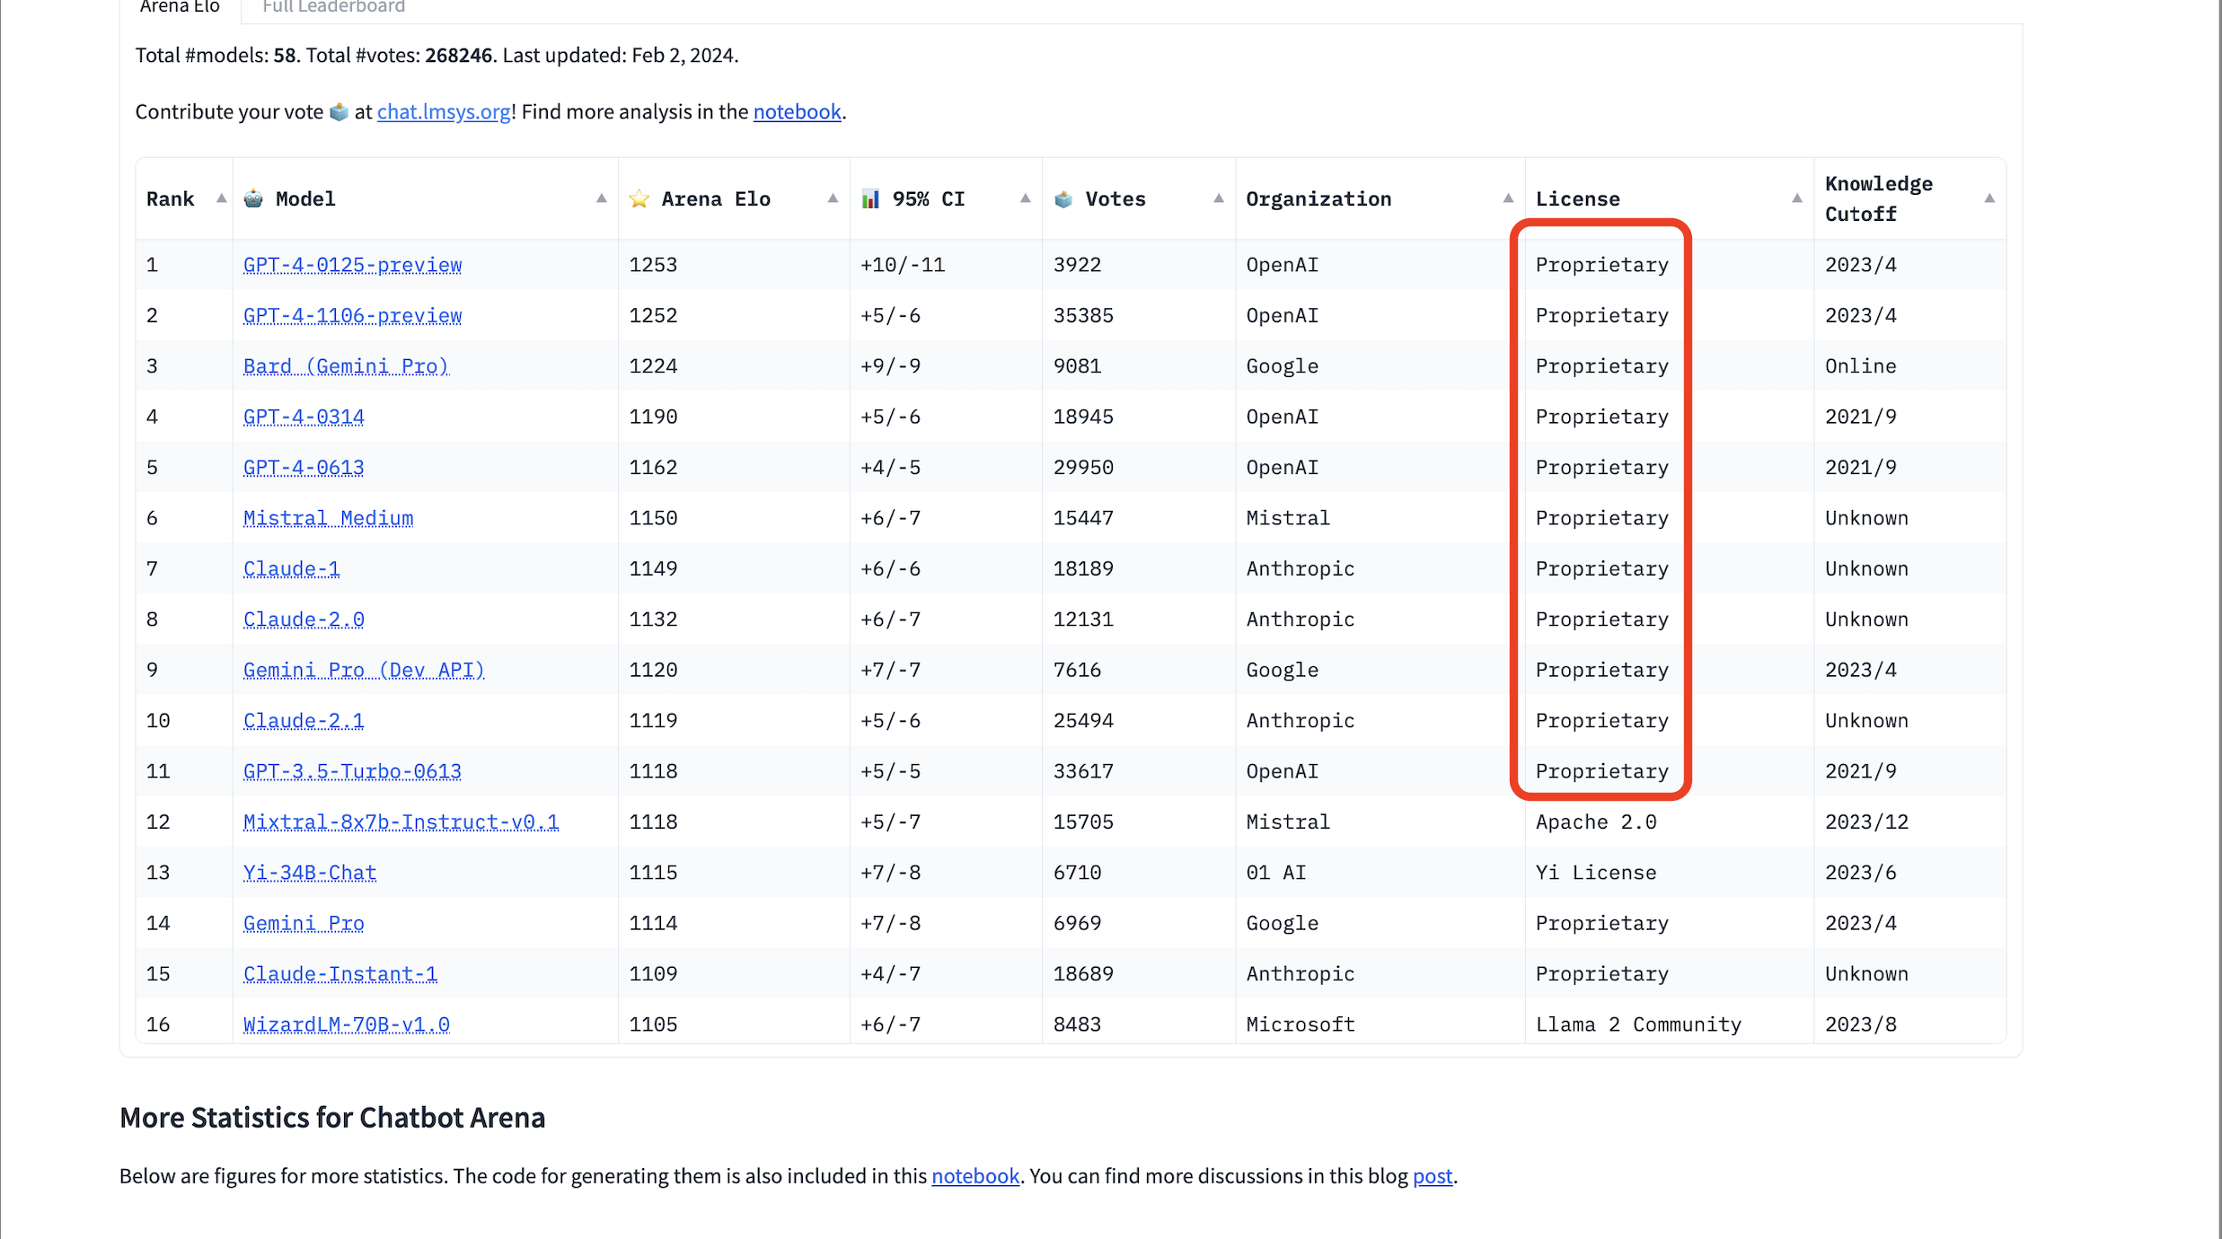Viewport: 2222px width, 1239px height.
Task: Sort table by Rank column arrow
Action: (221, 198)
